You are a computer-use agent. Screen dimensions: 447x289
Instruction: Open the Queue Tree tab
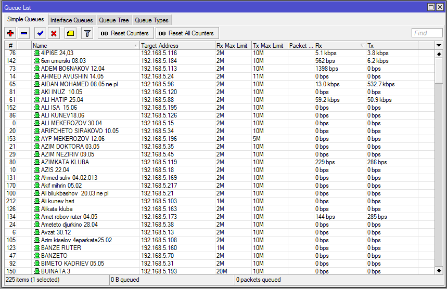pos(113,20)
